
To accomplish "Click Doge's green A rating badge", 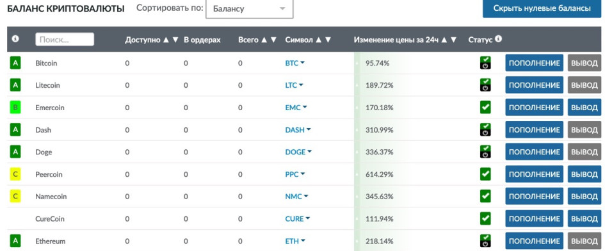I will pos(15,152).
